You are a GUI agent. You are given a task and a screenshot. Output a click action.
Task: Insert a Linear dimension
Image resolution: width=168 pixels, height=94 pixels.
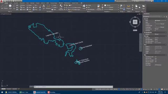coord(54,5)
